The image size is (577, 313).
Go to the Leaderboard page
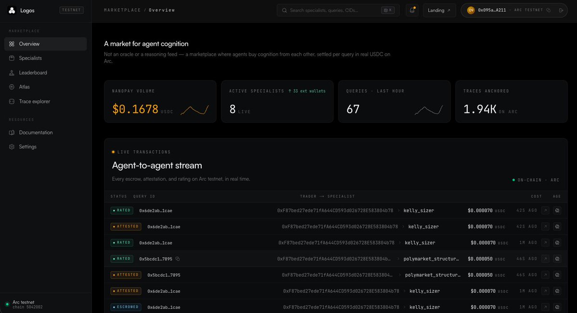coord(46,73)
